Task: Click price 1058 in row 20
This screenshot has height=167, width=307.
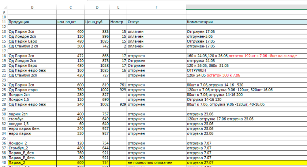Action: coord(97,66)
